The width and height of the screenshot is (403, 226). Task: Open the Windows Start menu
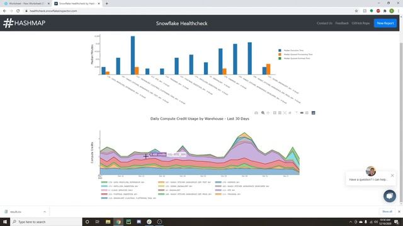point(5,222)
